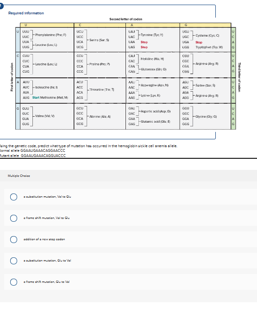Click the 'addition of a new stop codon' answer text

tap(44, 239)
